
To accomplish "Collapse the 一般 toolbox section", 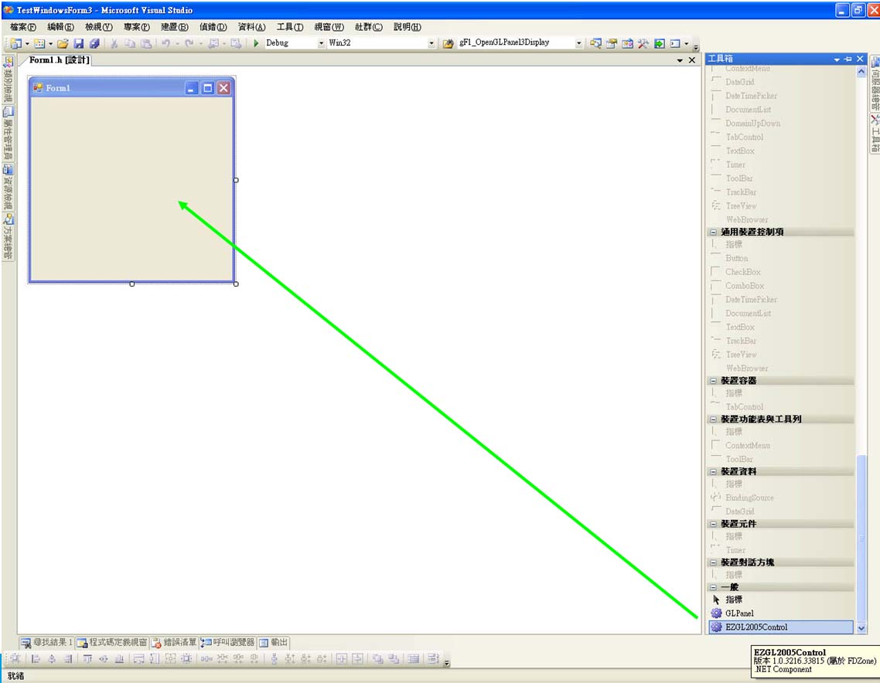I will coord(713,587).
